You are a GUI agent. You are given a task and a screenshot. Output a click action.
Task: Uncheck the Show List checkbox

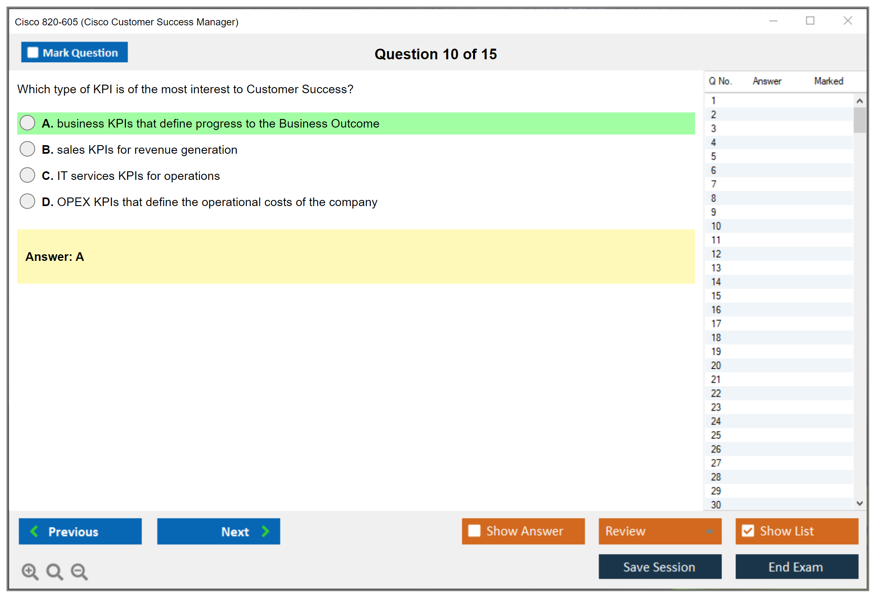coord(748,531)
